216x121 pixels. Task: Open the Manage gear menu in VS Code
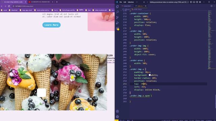pyautogui.click(x=117, y=117)
